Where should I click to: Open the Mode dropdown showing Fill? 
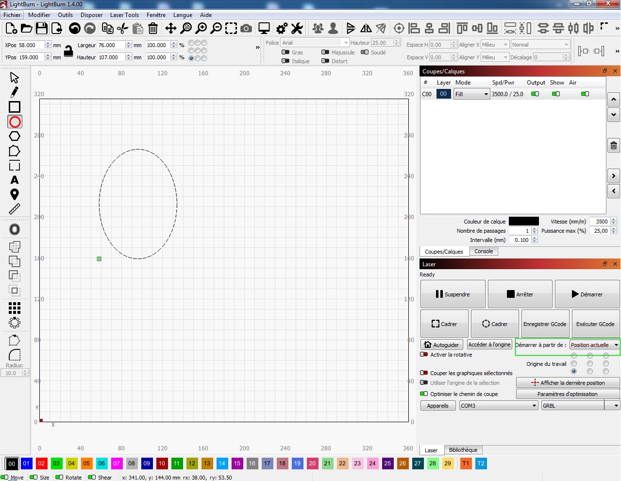pos(471,94)
